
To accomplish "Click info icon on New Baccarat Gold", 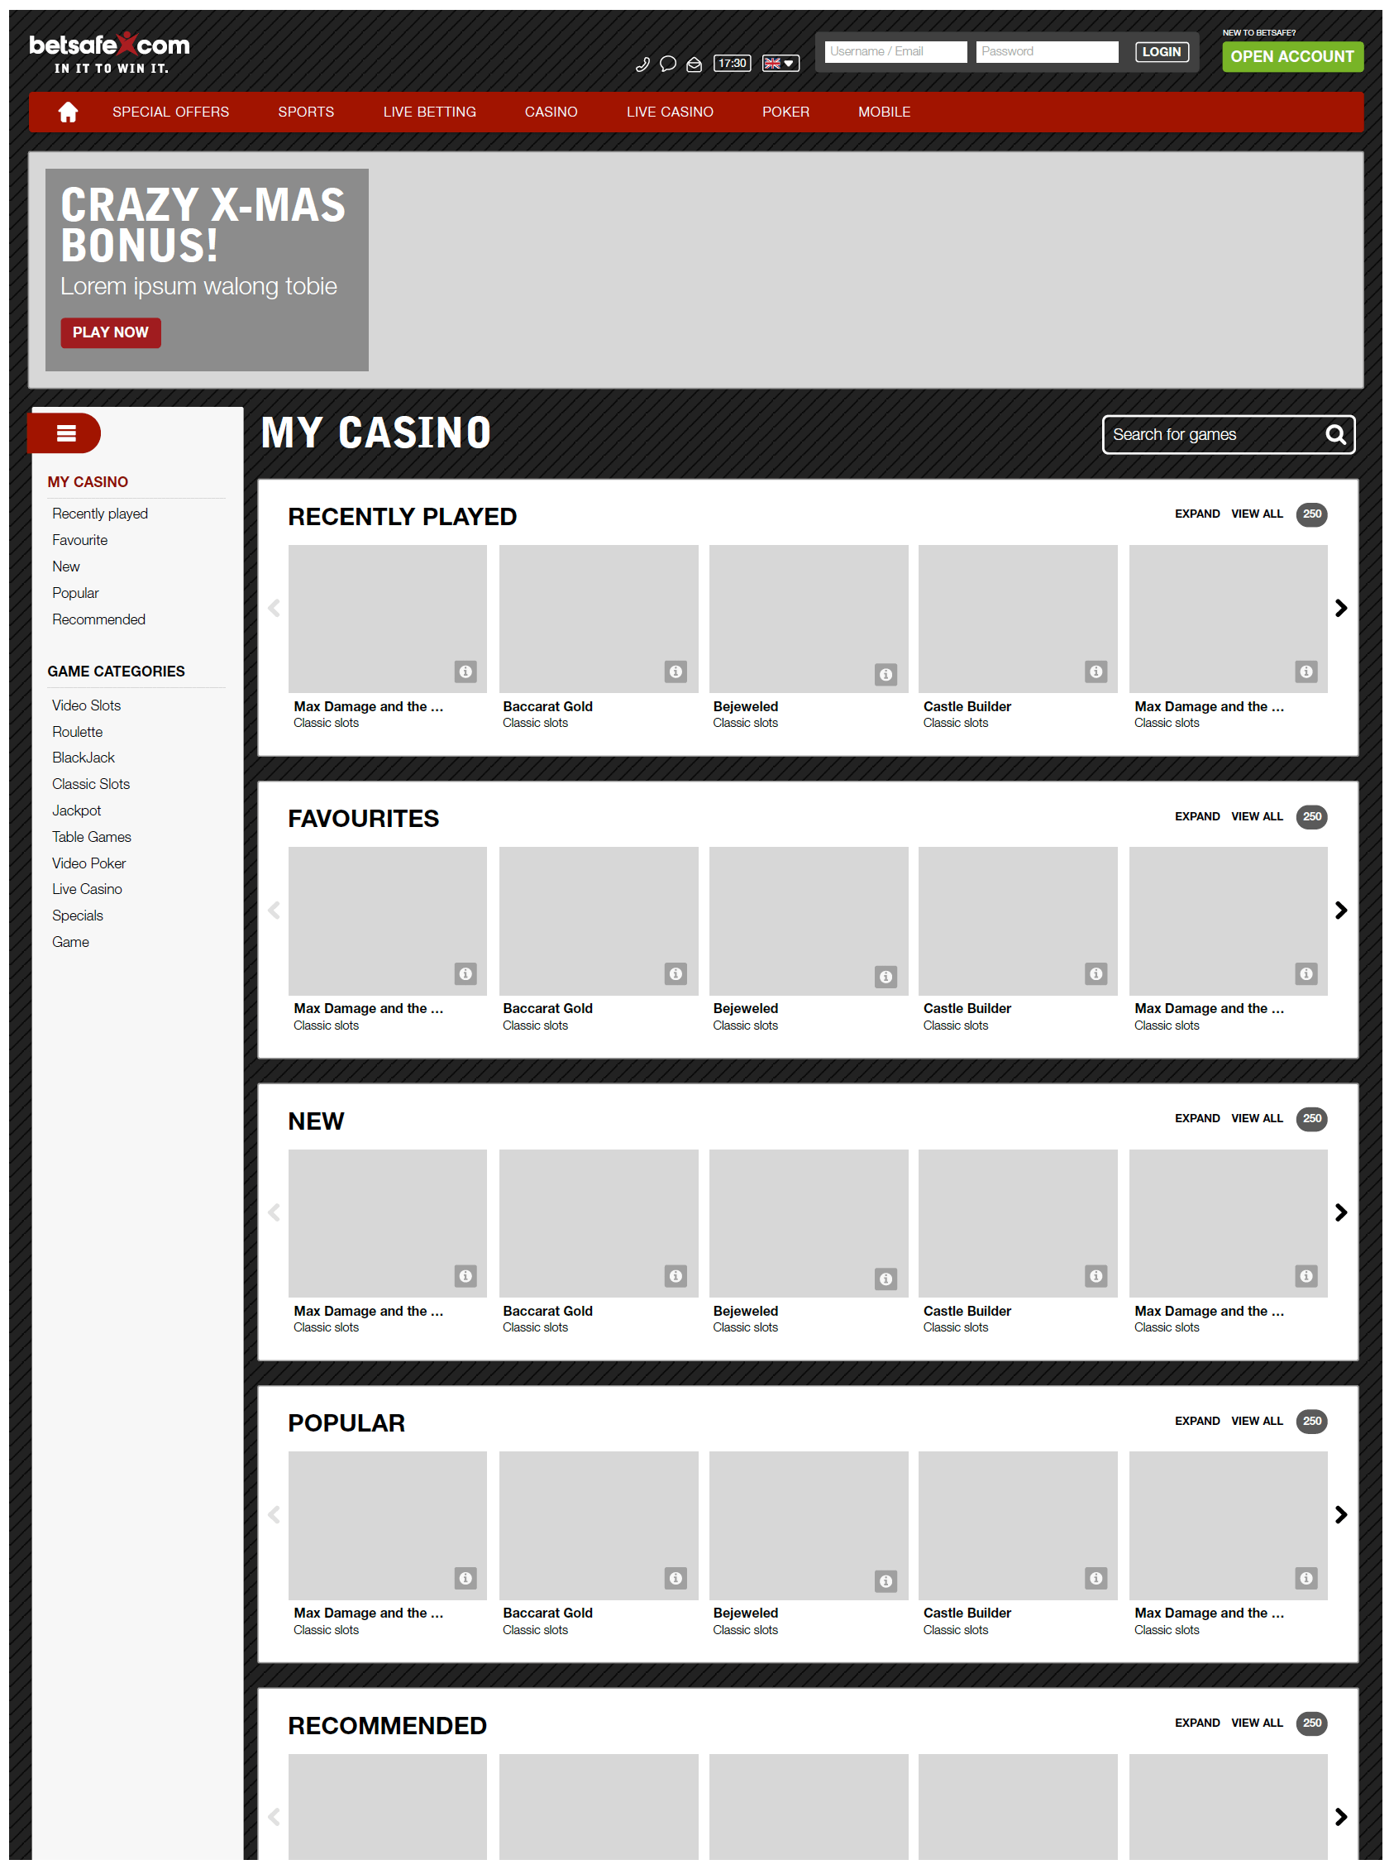I will point(676,1278).
